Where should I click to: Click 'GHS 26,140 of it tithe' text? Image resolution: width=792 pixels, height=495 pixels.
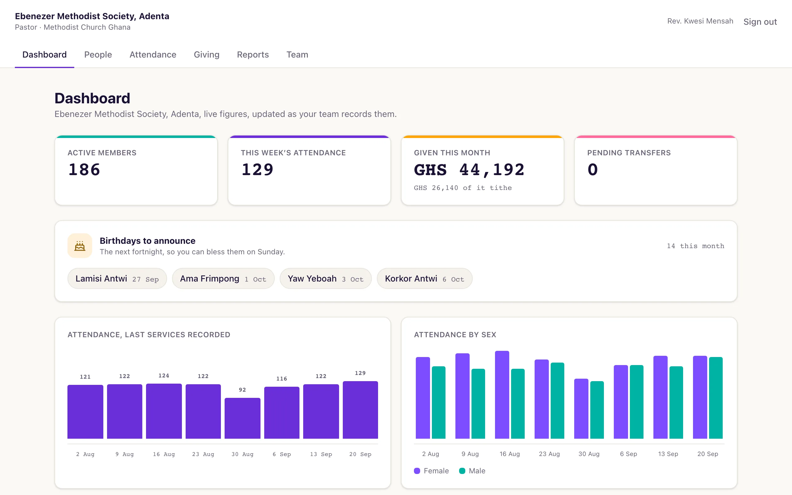click(463, 188)
